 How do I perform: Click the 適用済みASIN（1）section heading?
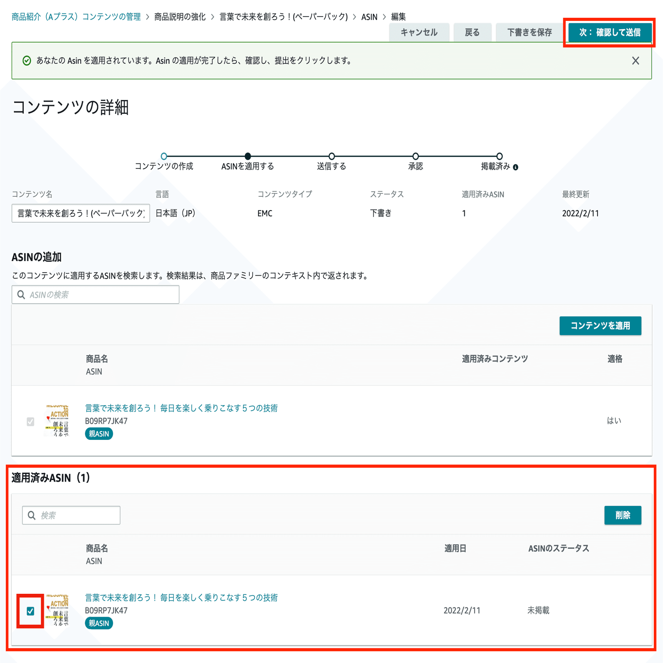pyautogui.click(x=51, y=478)
